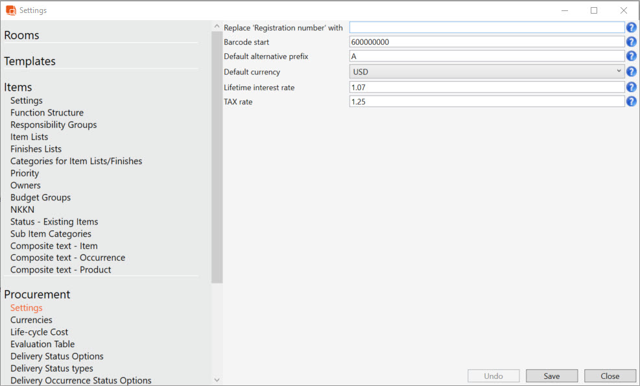Screen dimensions: 640x386
Task: Select Budget Groups in the sidebar
Action: (x=40, y=197)
